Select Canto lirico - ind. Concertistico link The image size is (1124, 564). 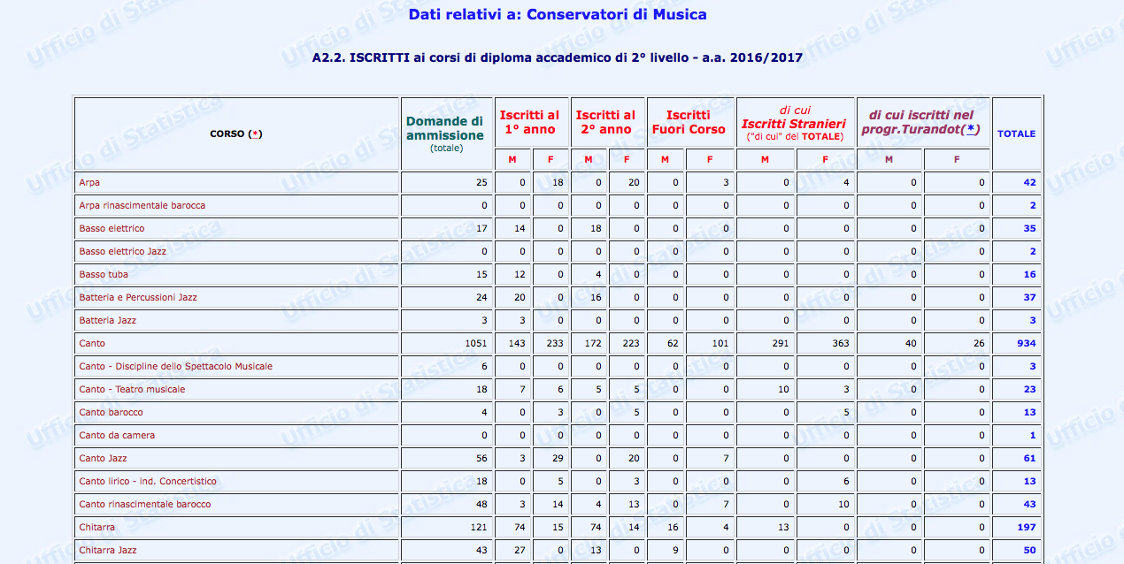(147, 482)
